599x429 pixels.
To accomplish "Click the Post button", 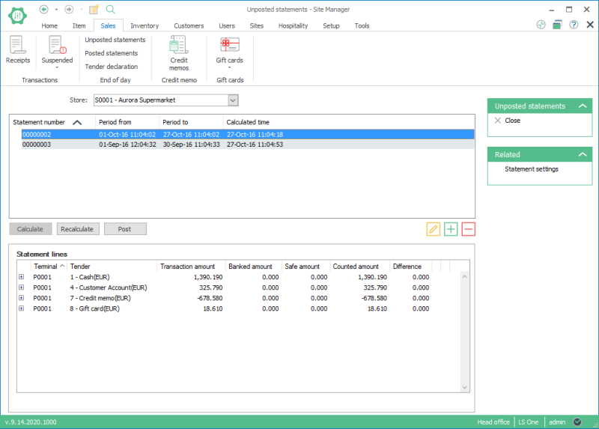I will pos(125,229).
